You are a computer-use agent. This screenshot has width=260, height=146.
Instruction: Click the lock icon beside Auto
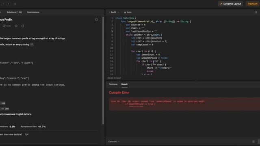[125, 12]
